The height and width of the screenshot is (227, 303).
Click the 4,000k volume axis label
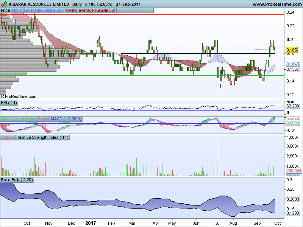[292, 137]
